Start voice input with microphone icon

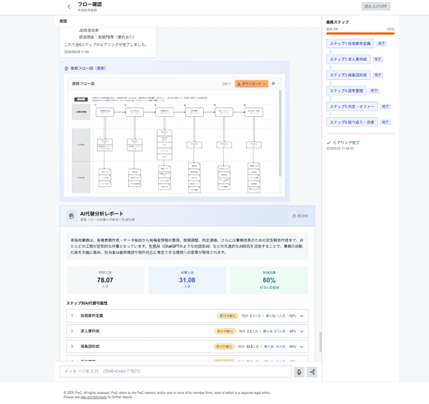(x=299, y=372)
